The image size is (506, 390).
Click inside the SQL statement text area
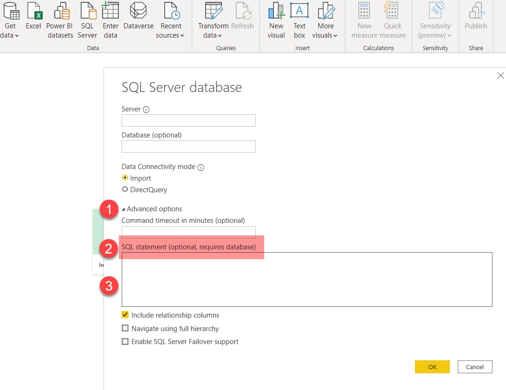click(x=307, y=279)
